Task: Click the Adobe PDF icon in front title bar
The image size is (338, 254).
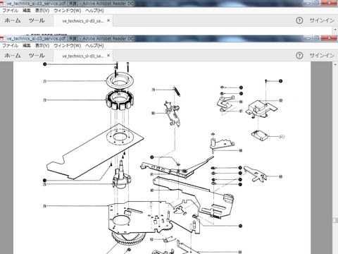Action: (3, 38)
